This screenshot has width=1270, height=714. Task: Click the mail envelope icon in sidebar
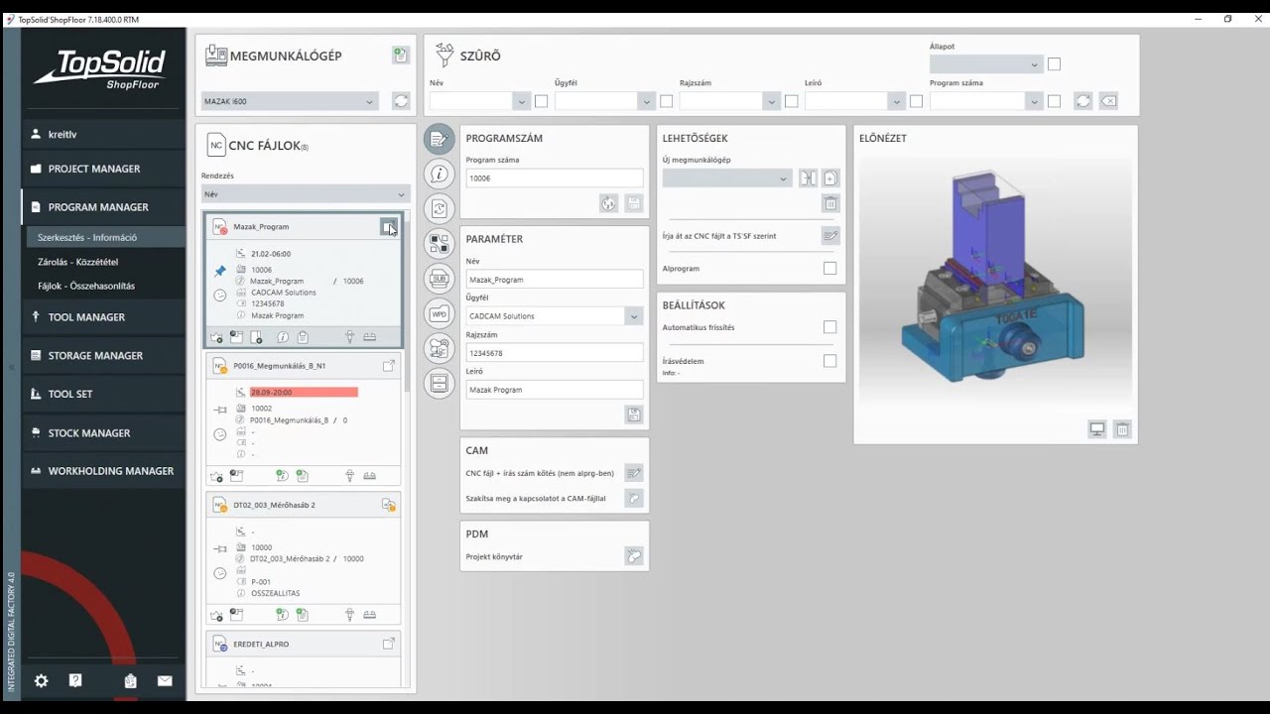tap(165, 680)
